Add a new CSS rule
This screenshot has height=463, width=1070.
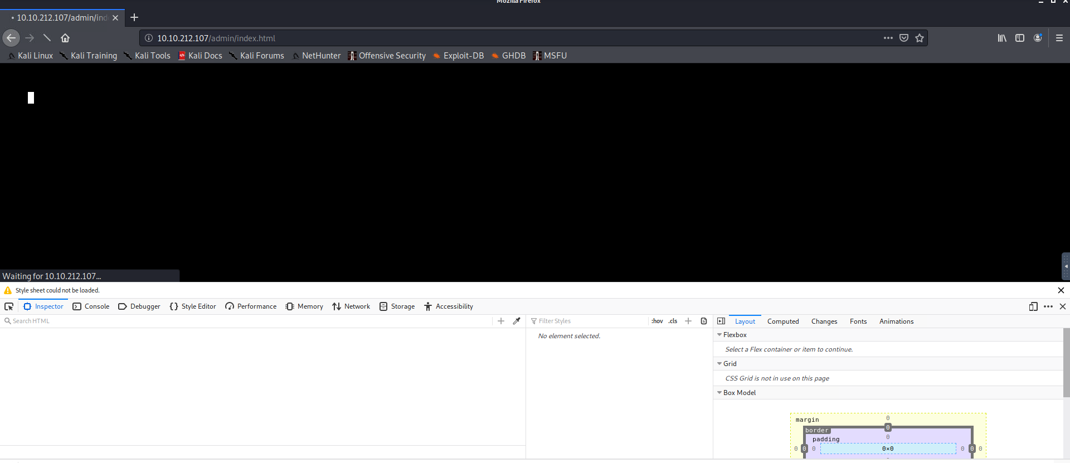click(688, 321)
